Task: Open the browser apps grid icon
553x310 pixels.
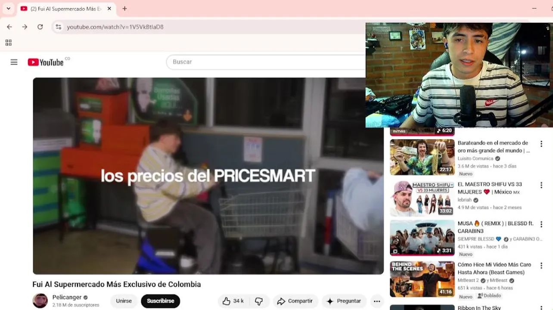Action: (x=8, y=42)
